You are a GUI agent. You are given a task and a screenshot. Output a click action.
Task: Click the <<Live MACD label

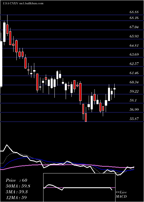(x=121, y=194)
